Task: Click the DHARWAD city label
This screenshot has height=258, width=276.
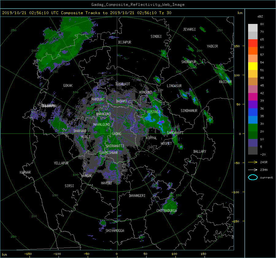Action: tap(80, 131)
